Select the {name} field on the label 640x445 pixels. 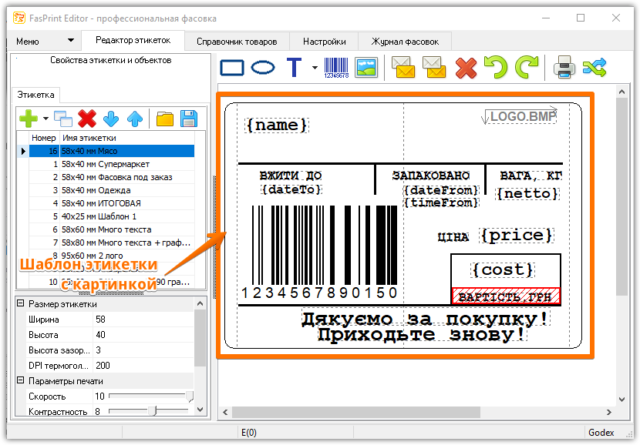tap(277, 125)
